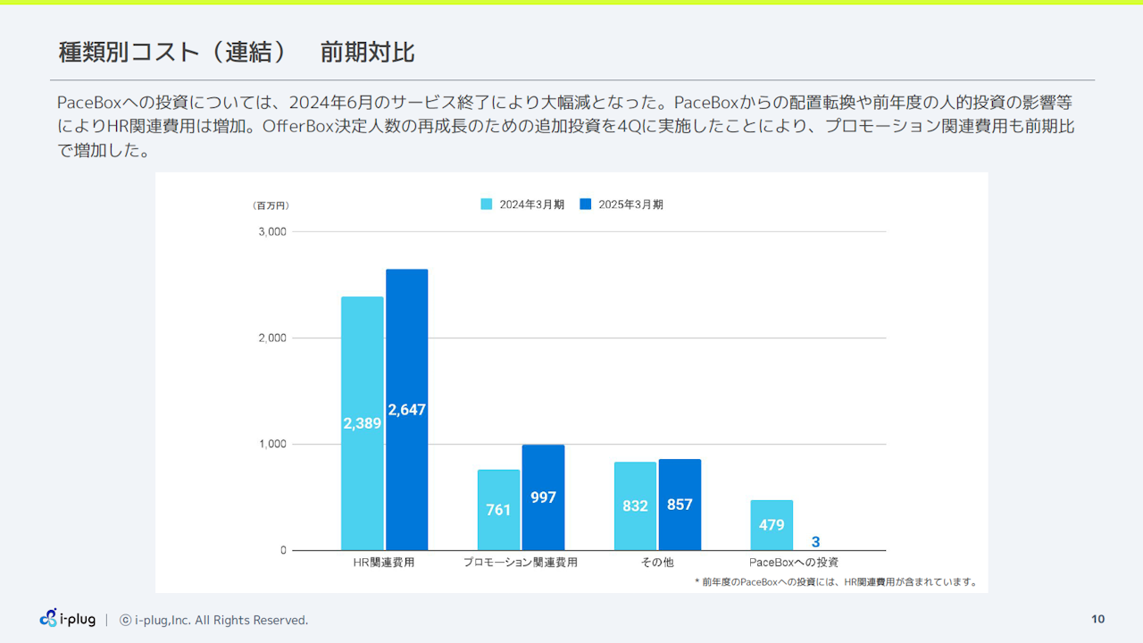The image size is (1143, 643).
Task: Click the i-plug,Inc. copyright text
Action: click(214, 620)
